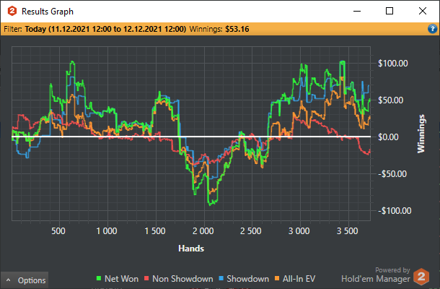Click the Today date range filter text

pyautogui.click(x=105, y=29)
